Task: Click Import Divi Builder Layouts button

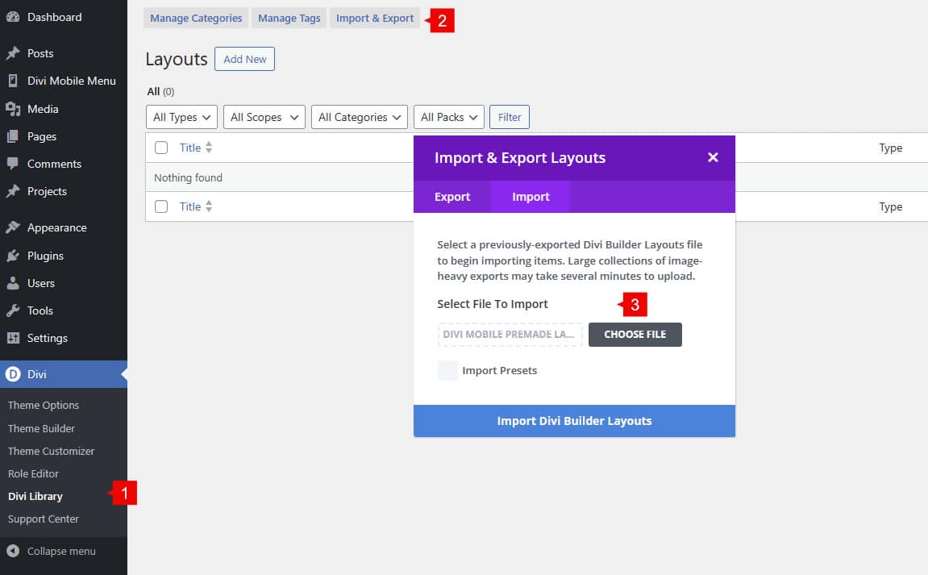Action: tap(574, 421)
